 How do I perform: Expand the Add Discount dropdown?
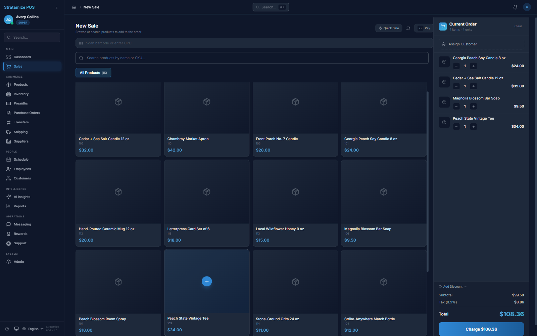click(453, 287)
